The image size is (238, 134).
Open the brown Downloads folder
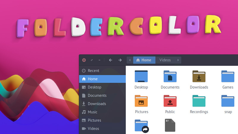coord(199,76)
